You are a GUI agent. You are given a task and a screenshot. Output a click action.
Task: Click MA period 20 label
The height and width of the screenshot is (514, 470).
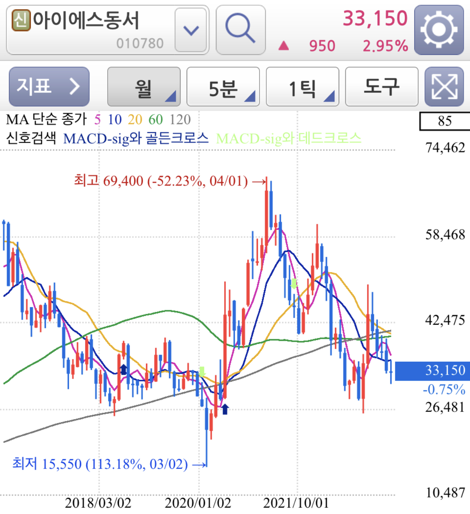135,119
